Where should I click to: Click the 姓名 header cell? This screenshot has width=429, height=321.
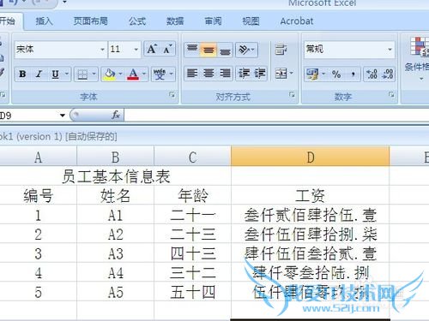(x=115, y=196)
